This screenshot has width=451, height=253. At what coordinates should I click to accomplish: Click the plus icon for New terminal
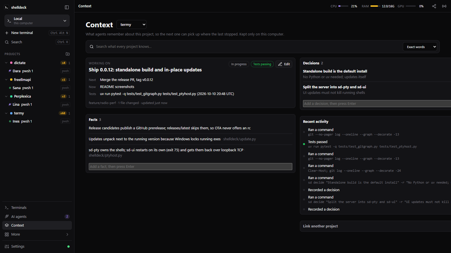click(7, 33)
